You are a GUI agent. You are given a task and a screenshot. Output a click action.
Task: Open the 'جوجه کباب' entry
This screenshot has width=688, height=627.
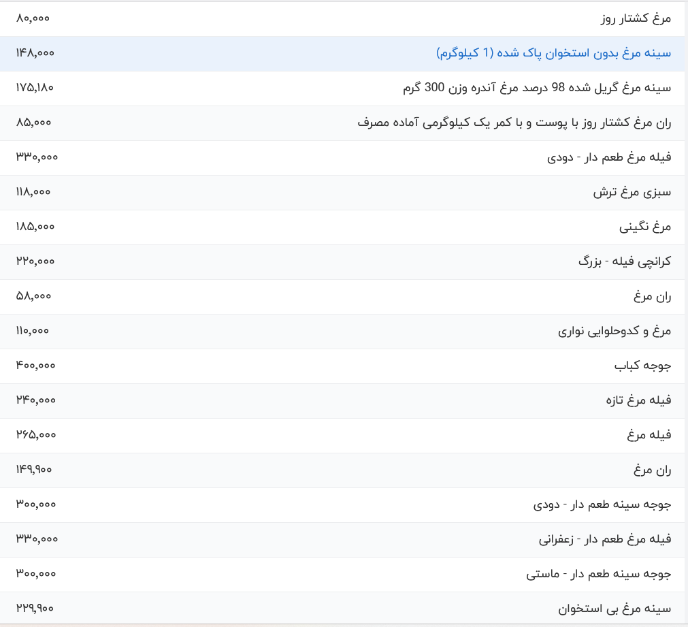pos(642,366)
